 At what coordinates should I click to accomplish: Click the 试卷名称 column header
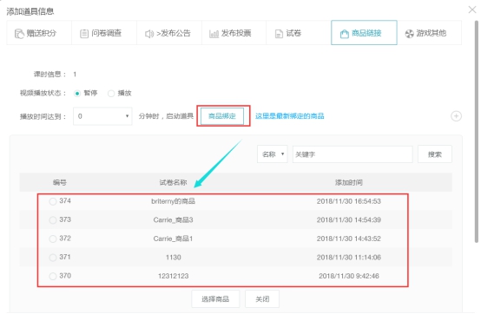[173, 182]
